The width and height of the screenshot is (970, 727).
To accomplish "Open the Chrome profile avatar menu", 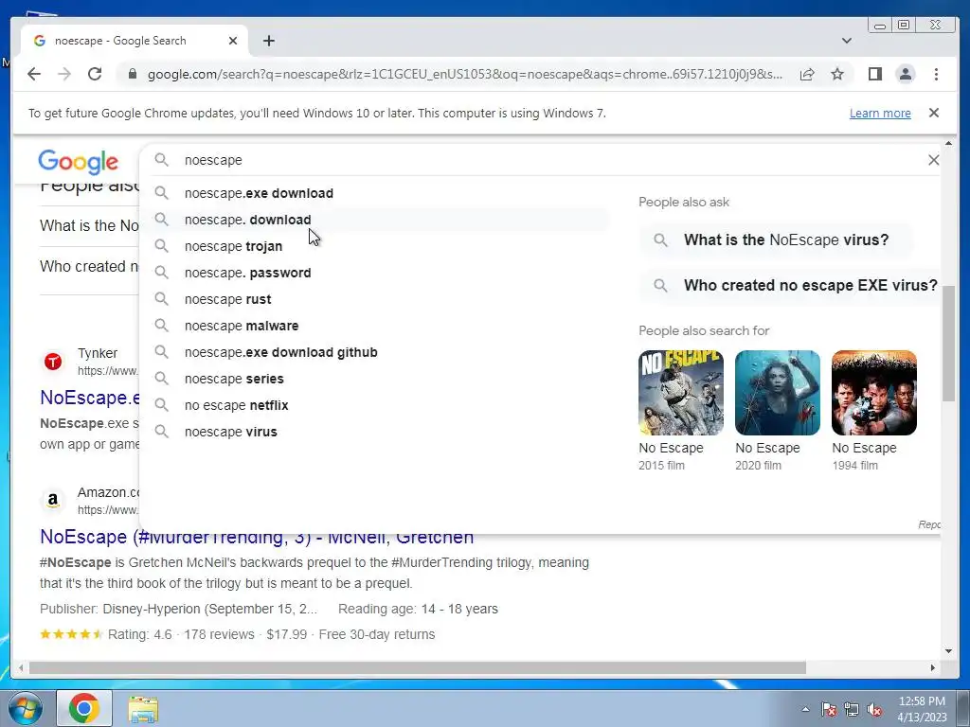I will coord(905,74).
